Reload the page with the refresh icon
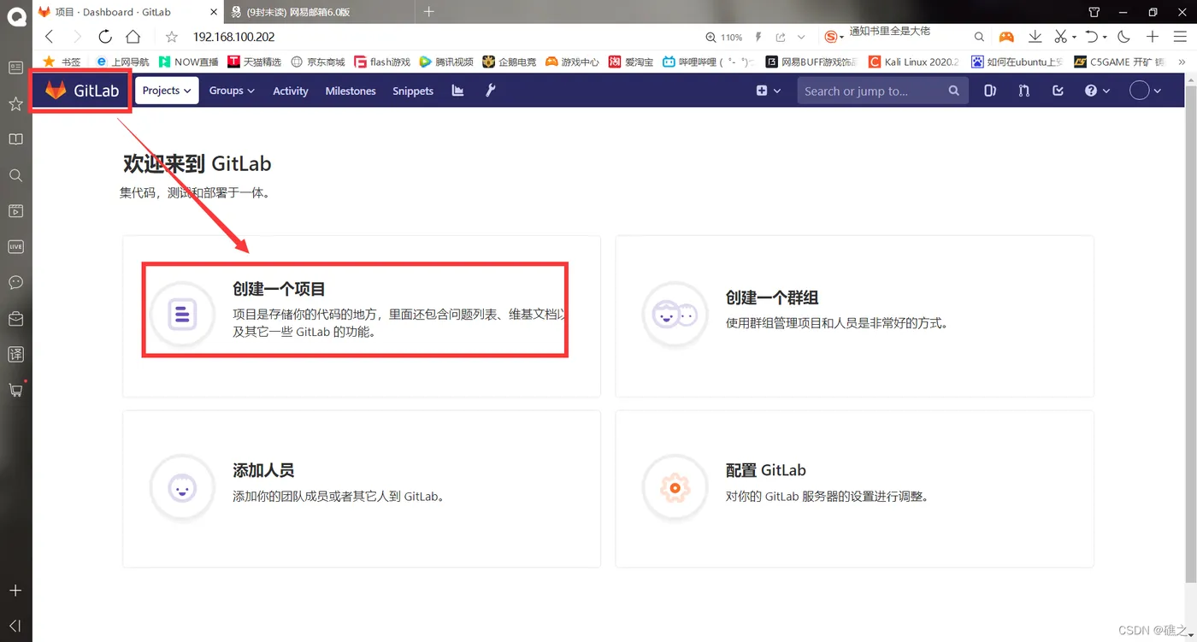Viewport: 1197px width, 642px height. pos(105,37)
